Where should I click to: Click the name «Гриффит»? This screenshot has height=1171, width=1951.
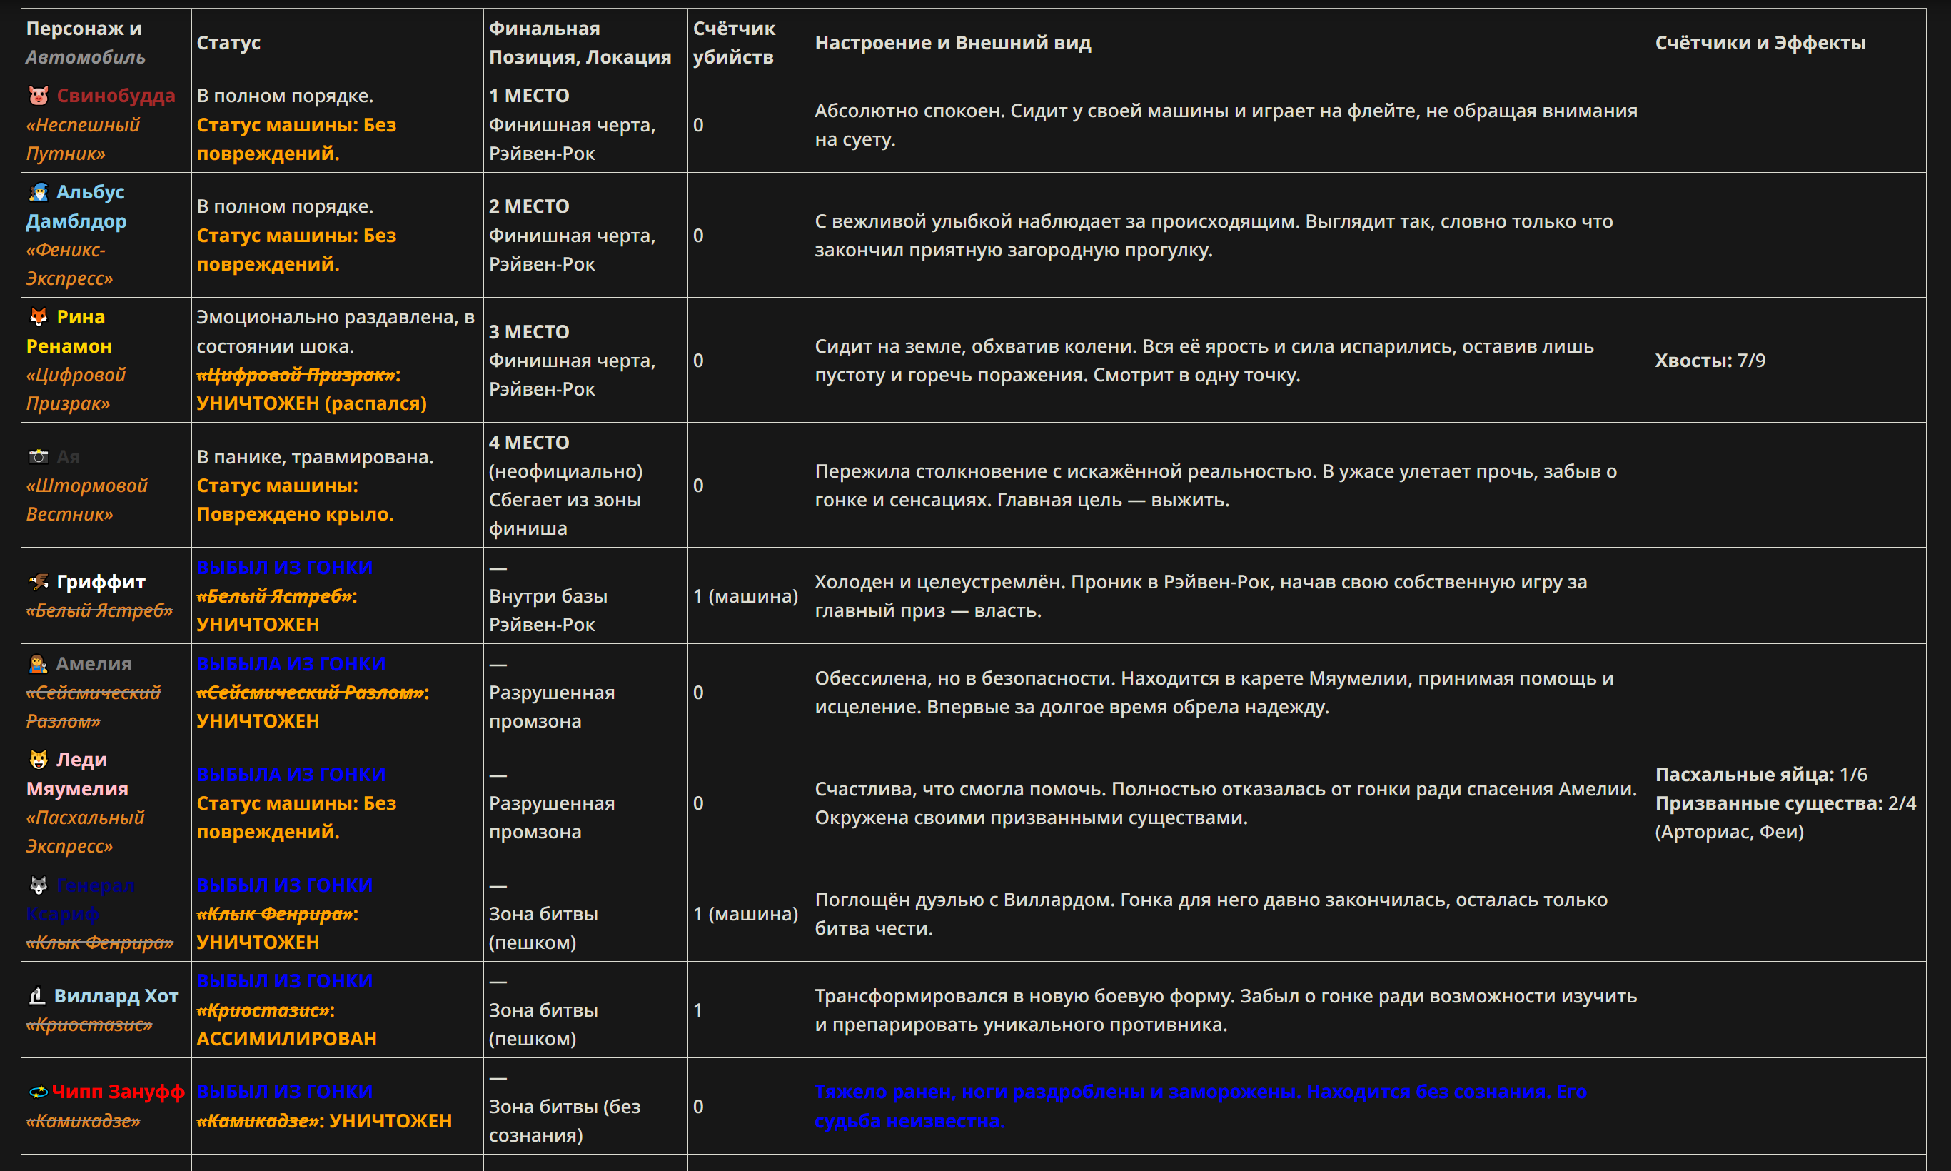coord(101,581)
